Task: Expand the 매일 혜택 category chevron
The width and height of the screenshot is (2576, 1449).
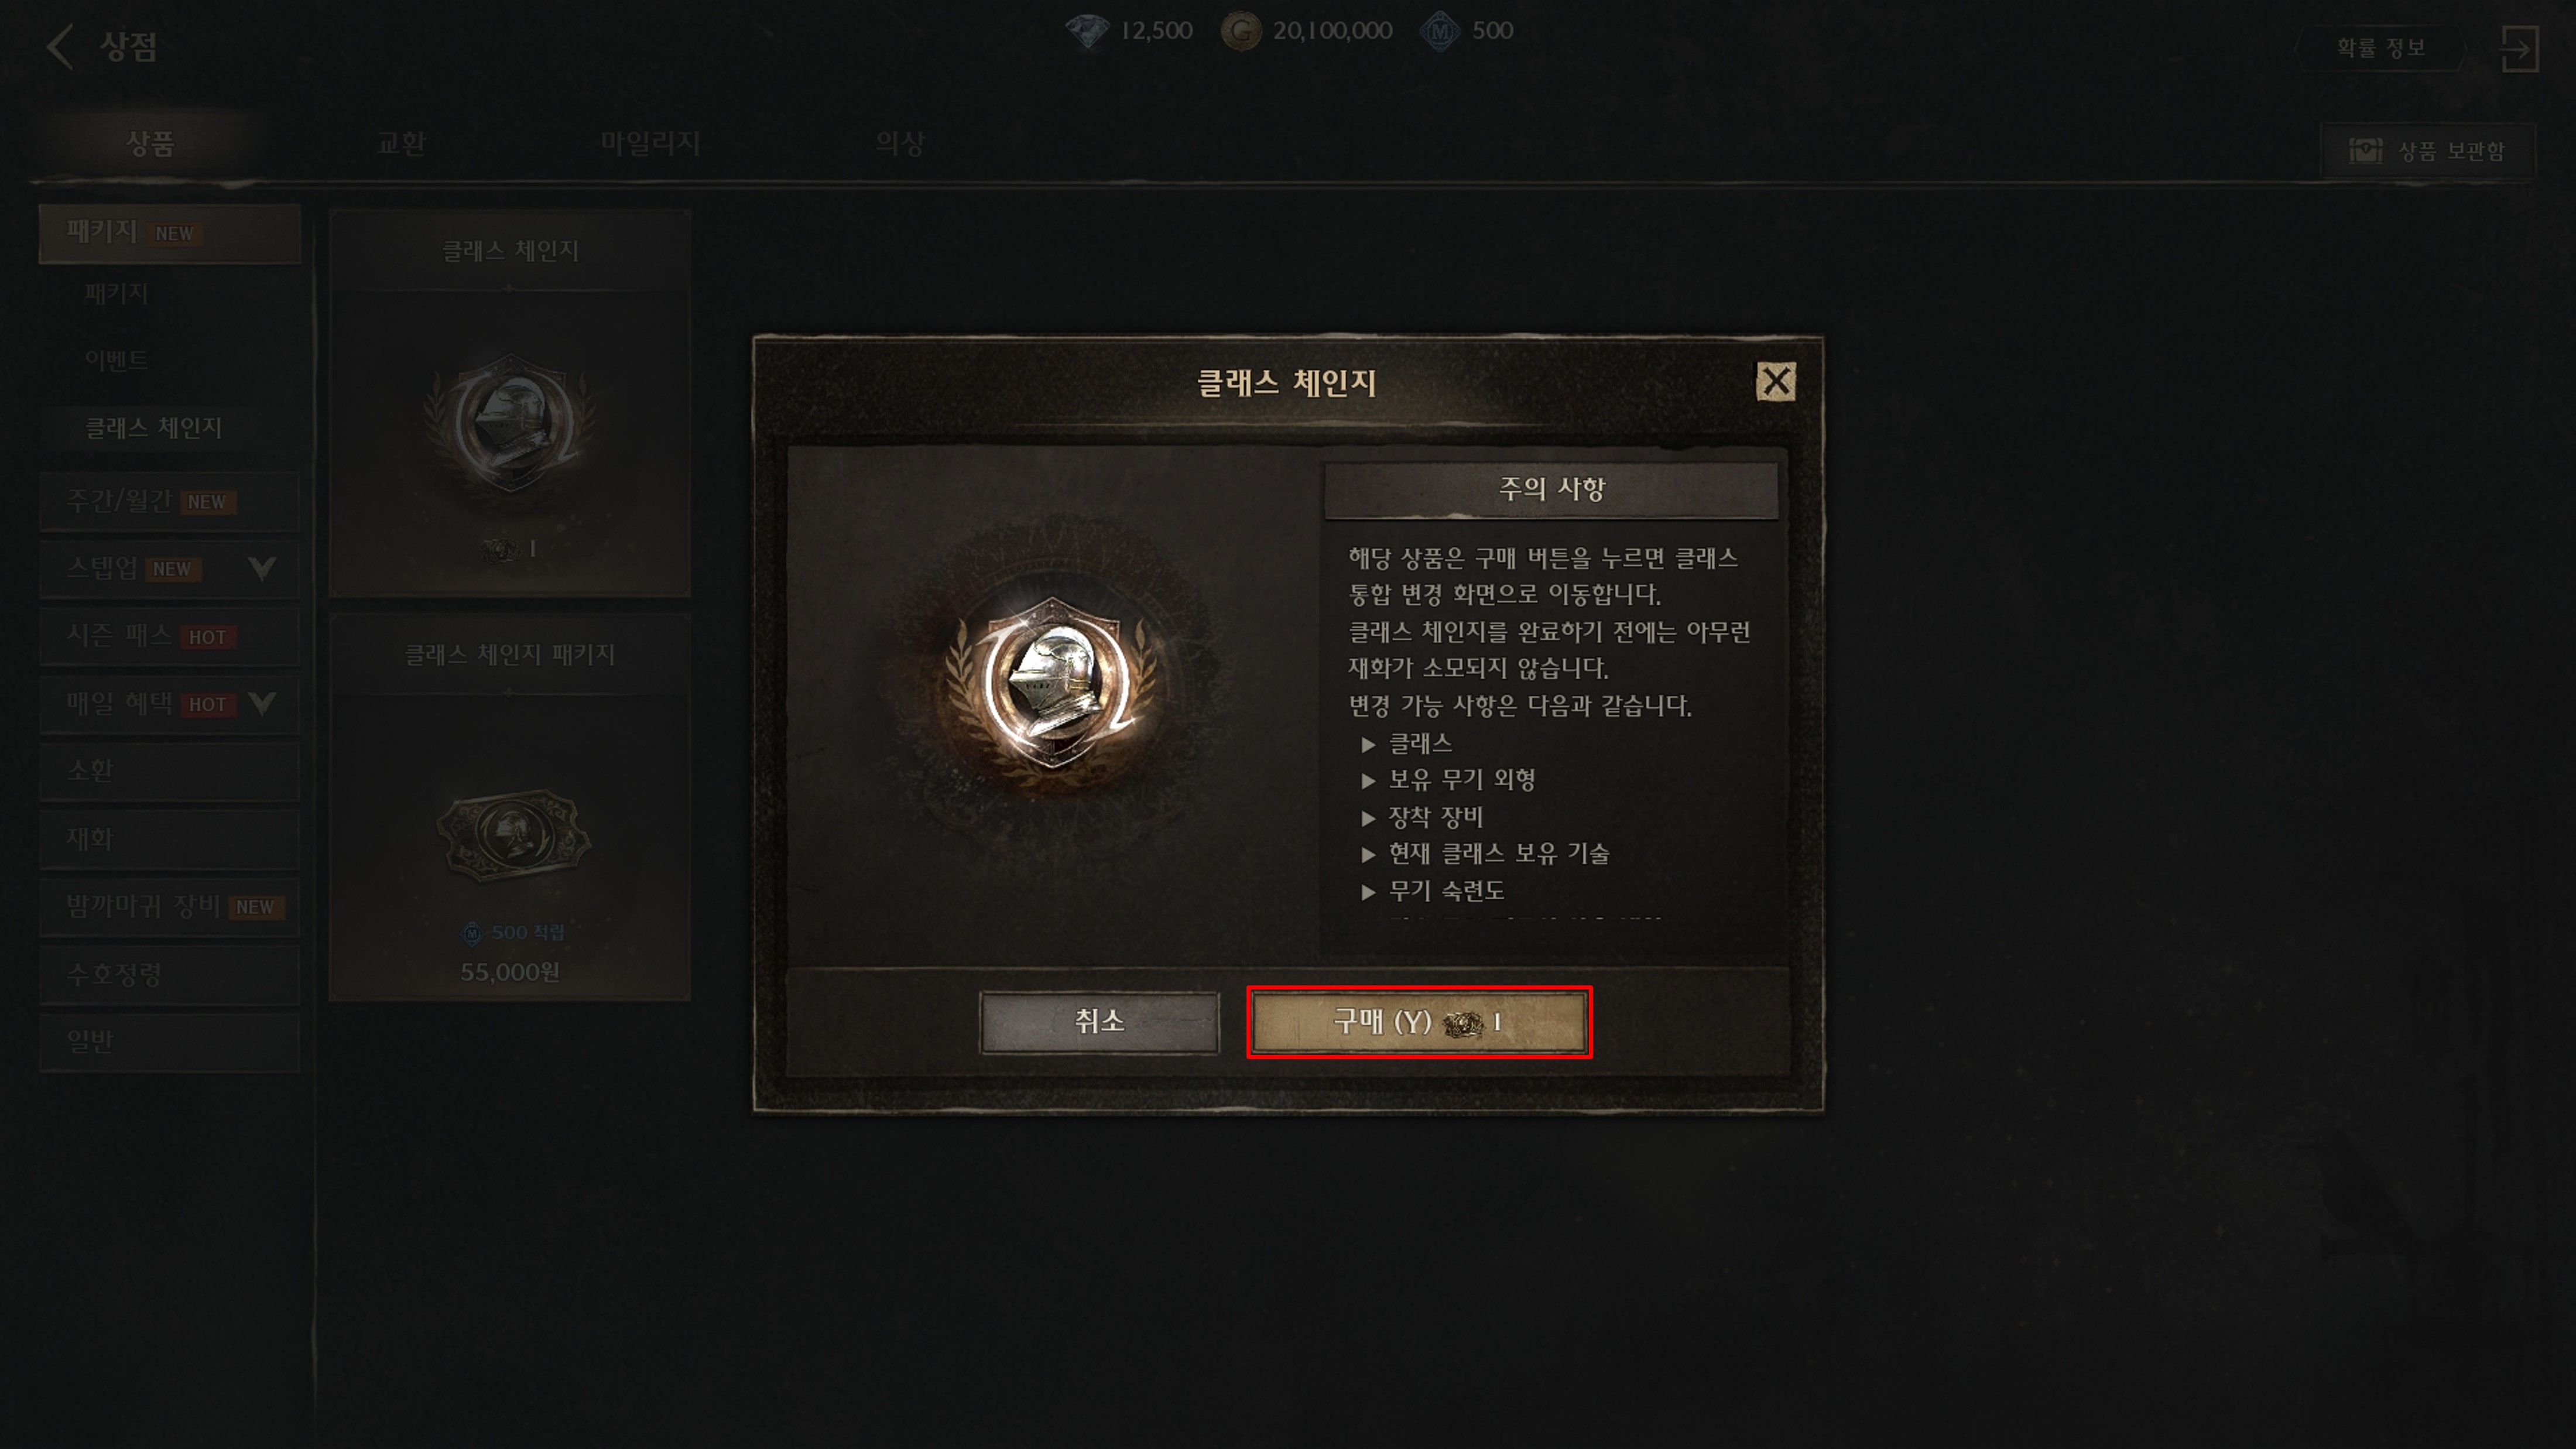Action: pyautogui.click(x=262, y=704)
